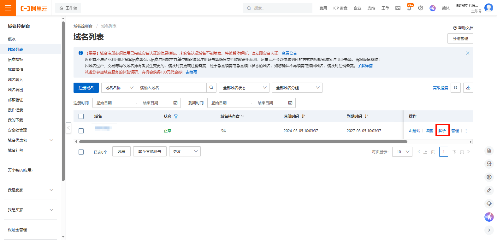The width and height of the screenshot is (497, 240).
Task: Select all domains via header checkbox
Action: [81, 116]
